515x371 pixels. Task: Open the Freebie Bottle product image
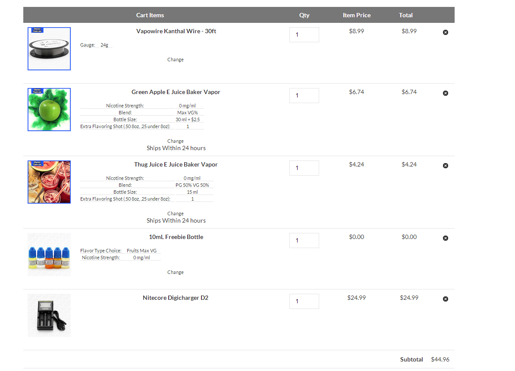(49, 255)
